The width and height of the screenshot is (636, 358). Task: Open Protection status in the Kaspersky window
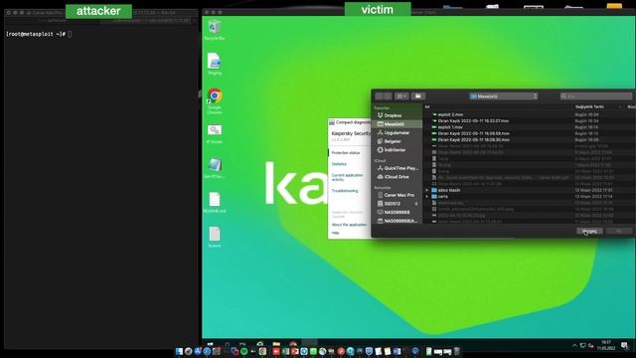(x=346, y=152)
